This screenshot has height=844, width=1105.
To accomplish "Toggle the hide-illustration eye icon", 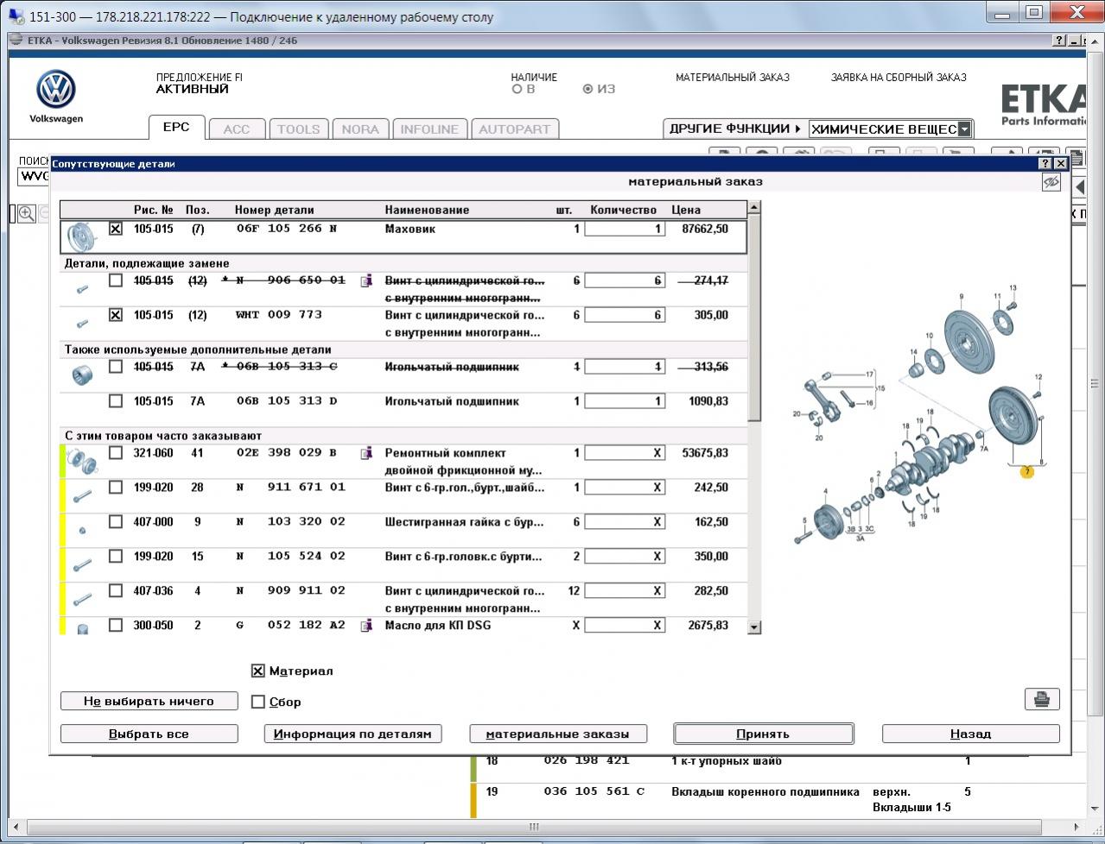I will pos(1051,182).
